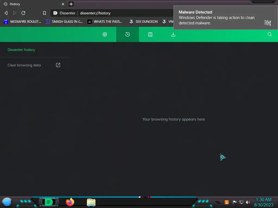Bookmark this page with the bookmark icon
This screenshot has width=278, height=208.
[45, 13]
